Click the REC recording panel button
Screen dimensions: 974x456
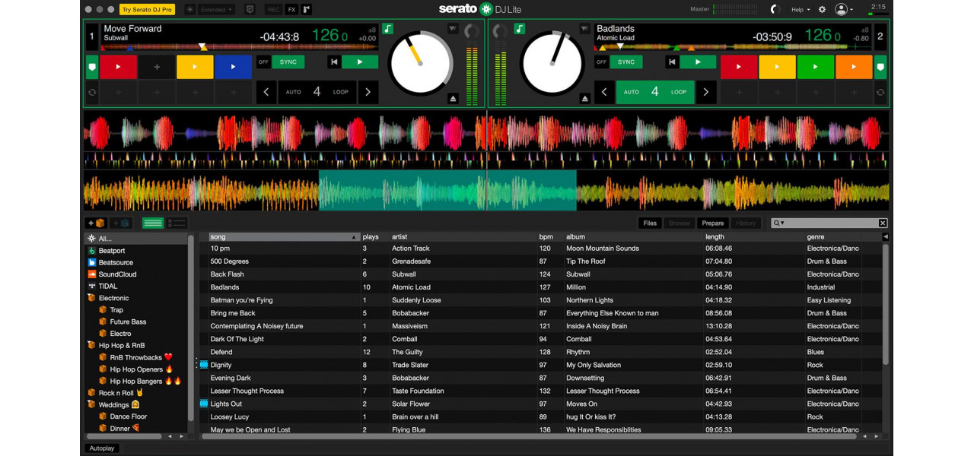273,9
